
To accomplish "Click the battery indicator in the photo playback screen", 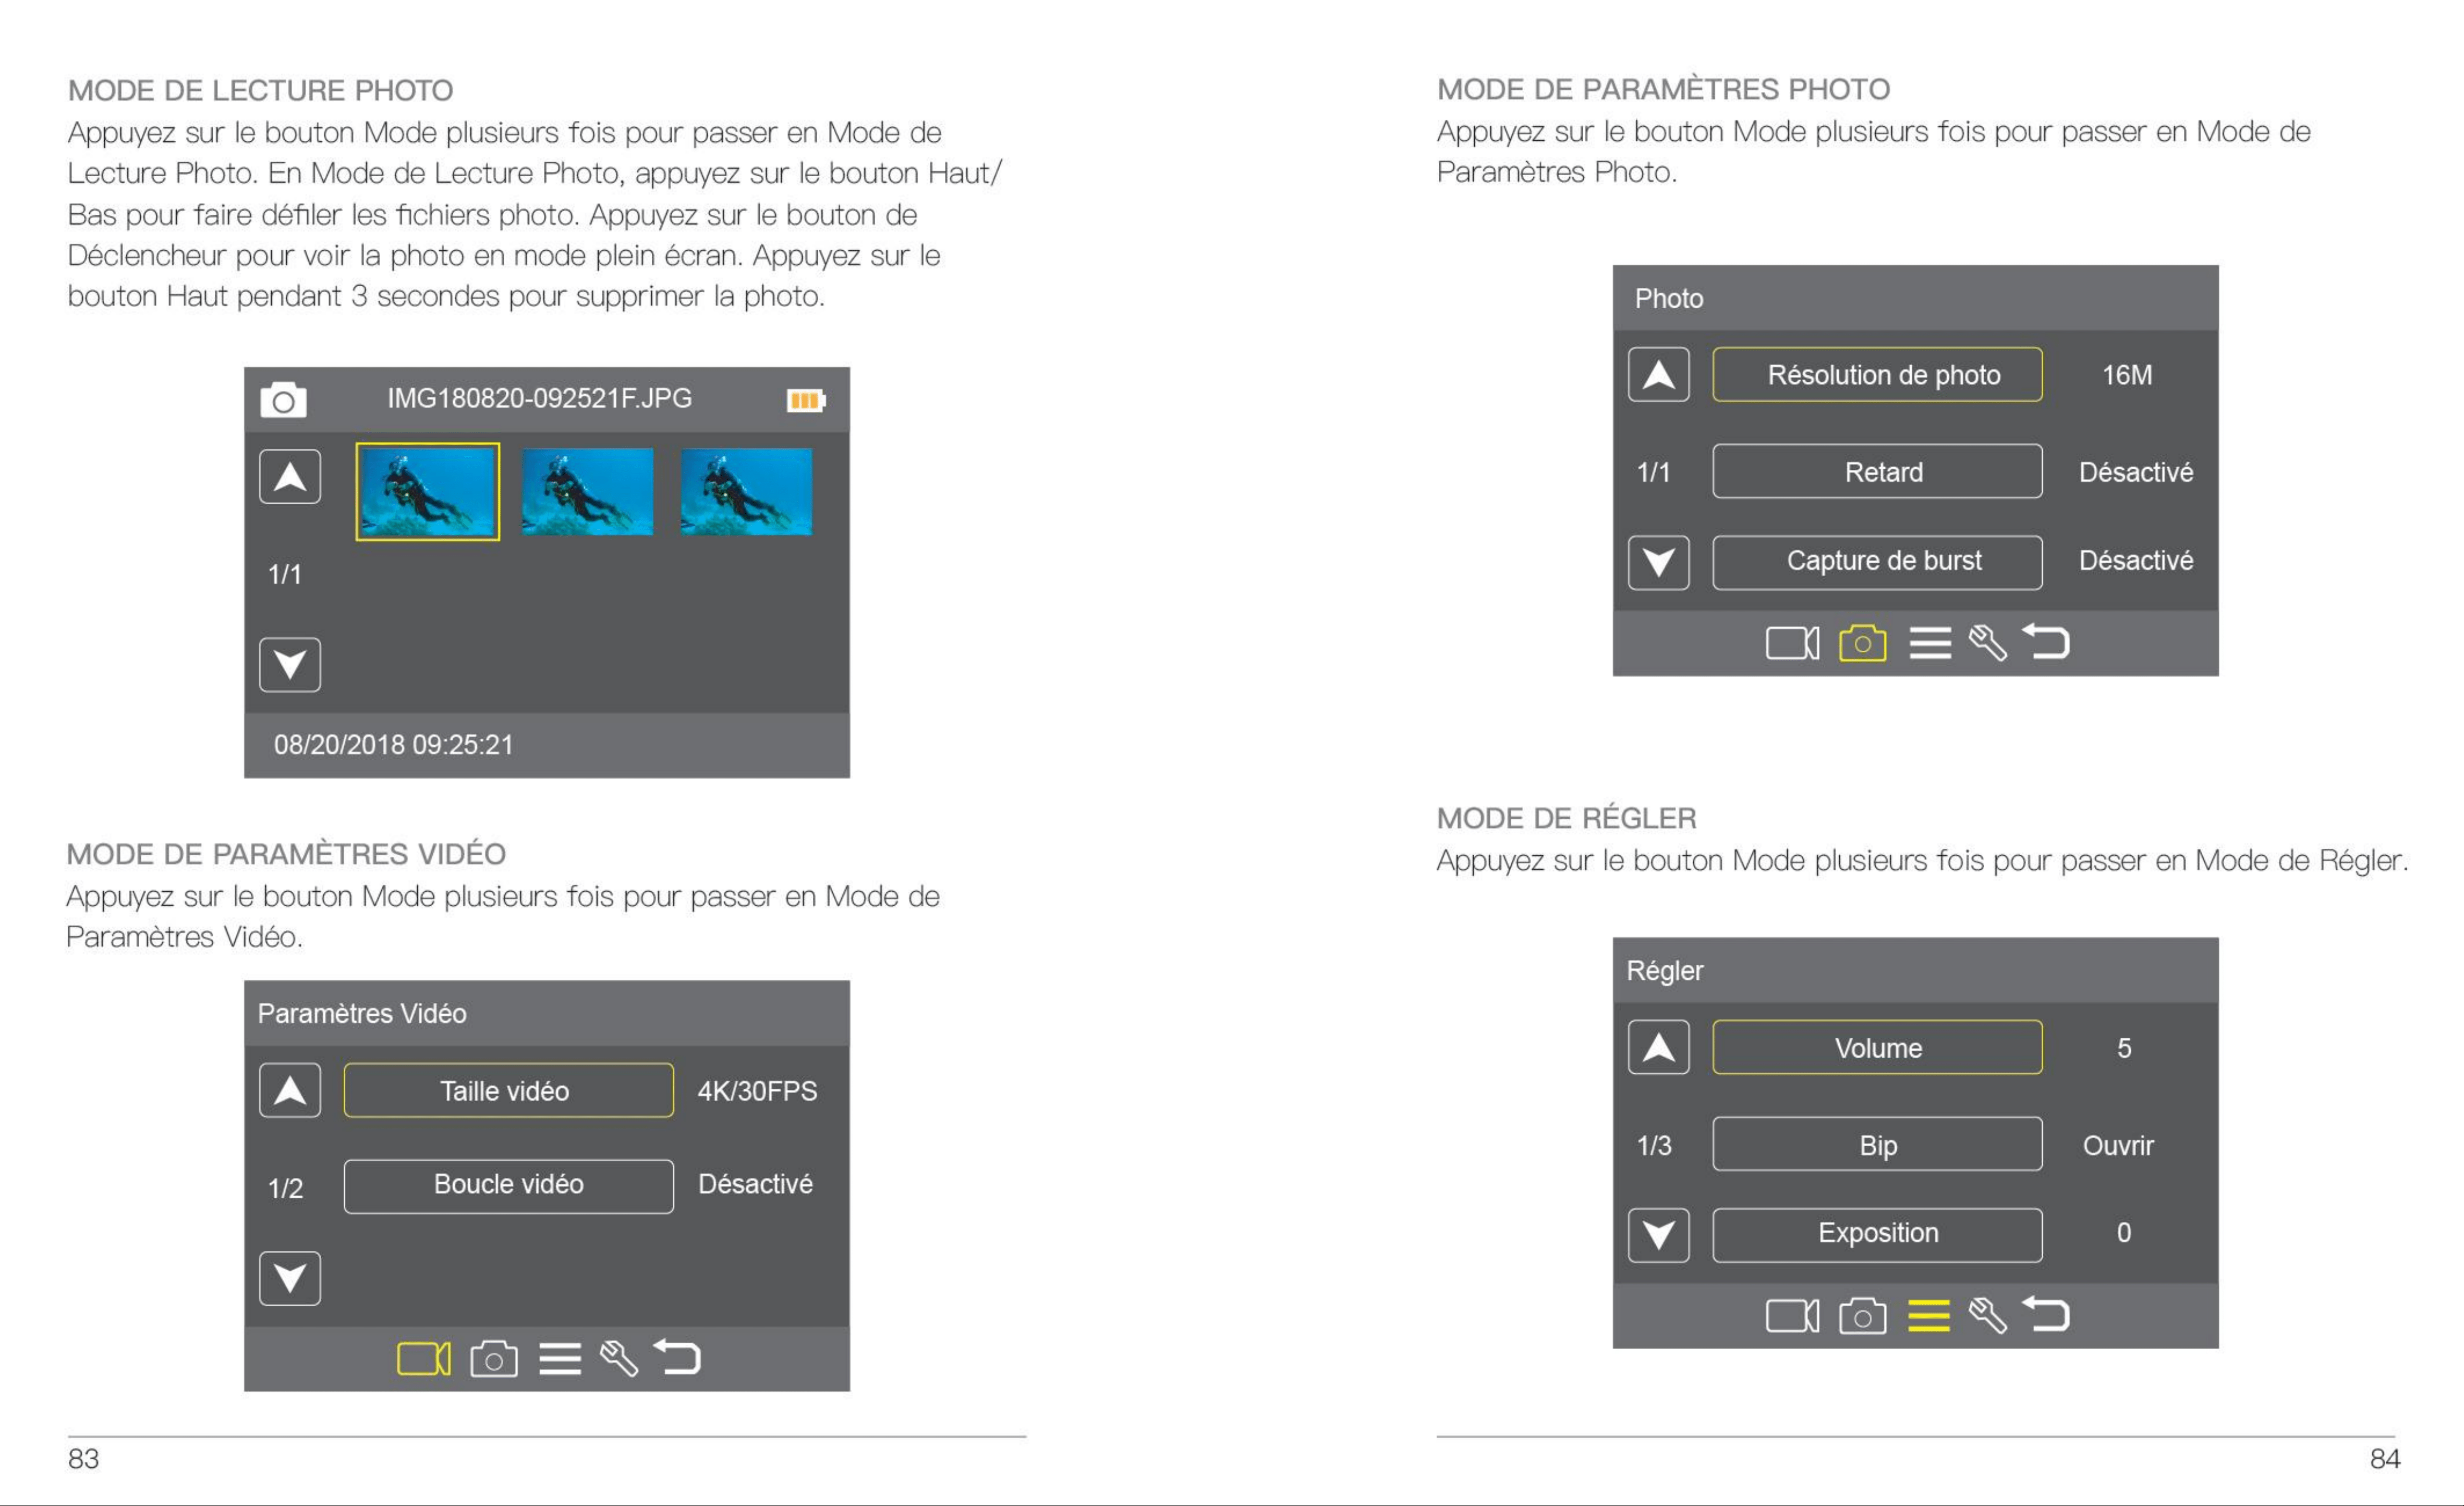I will coord(806,400).
